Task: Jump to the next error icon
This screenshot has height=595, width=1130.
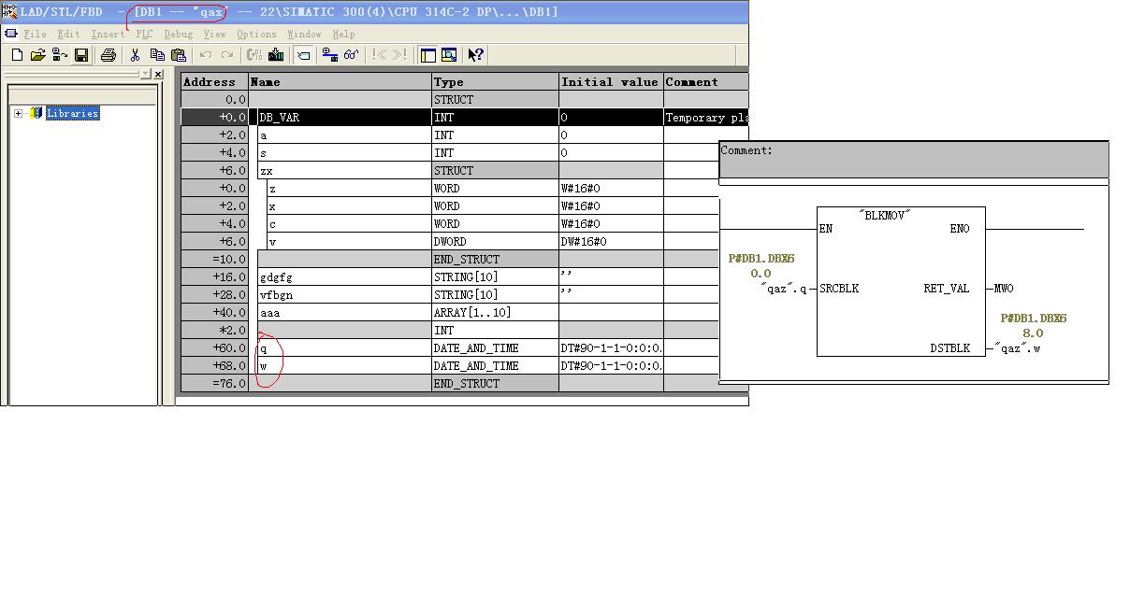Action: [400, 55]
